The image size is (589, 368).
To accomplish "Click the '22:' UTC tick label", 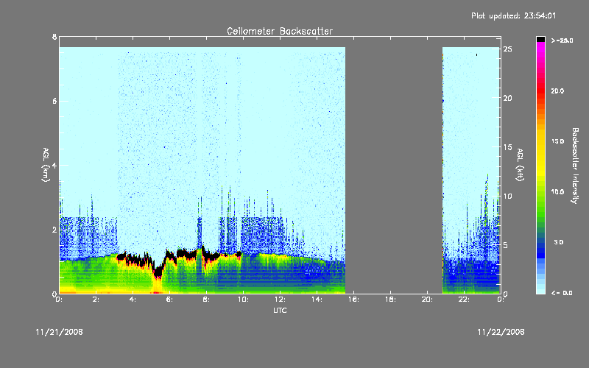I will coord(465,300).
